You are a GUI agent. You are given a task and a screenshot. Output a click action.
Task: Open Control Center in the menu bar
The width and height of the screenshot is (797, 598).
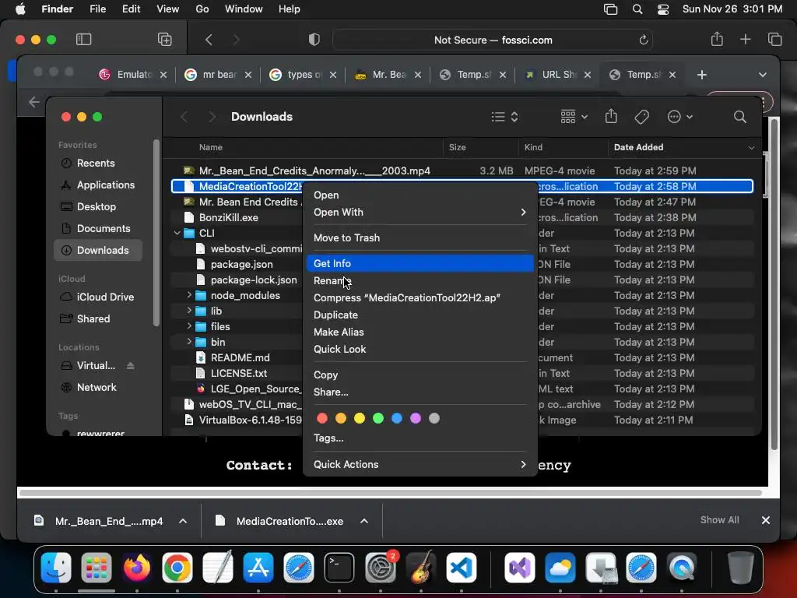[x=663, y=9]
